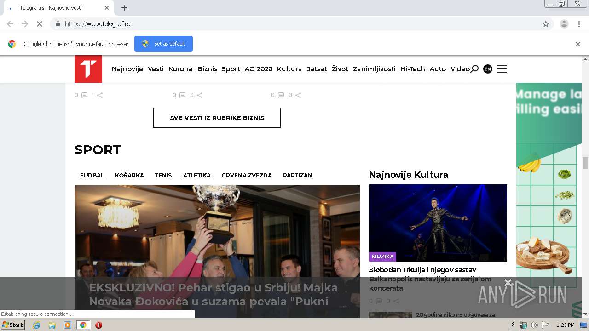Image resolution: width=589 pixels, height=331 pixels.
Task: Open the site search magnifier
Action: coord(474,69)
